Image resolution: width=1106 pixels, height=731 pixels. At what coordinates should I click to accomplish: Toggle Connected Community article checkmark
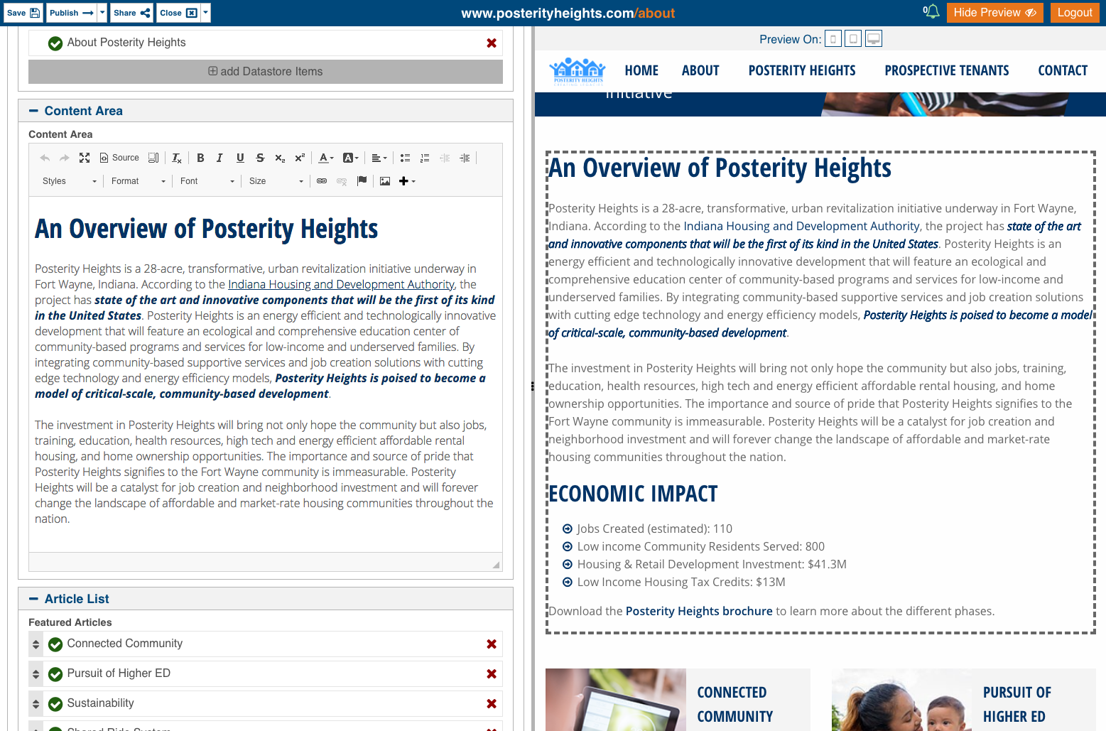(55, 644)
